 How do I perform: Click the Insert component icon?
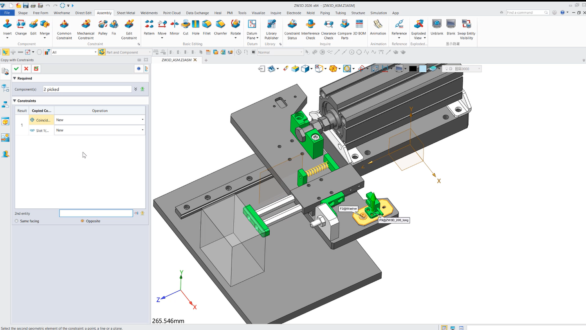(x=7, y=25)
